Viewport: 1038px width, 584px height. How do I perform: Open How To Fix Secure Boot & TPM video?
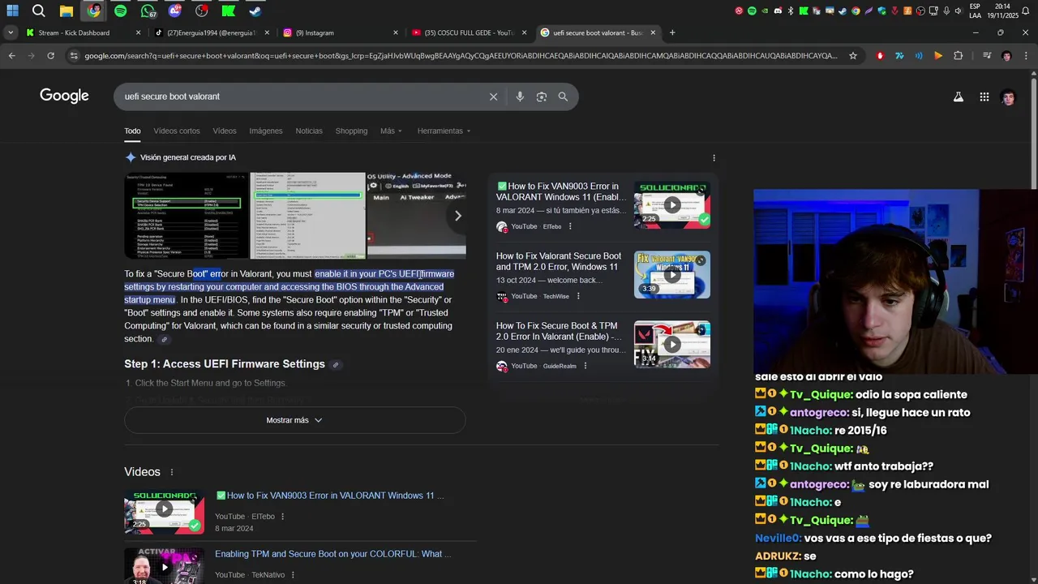[x=559, y=331]
